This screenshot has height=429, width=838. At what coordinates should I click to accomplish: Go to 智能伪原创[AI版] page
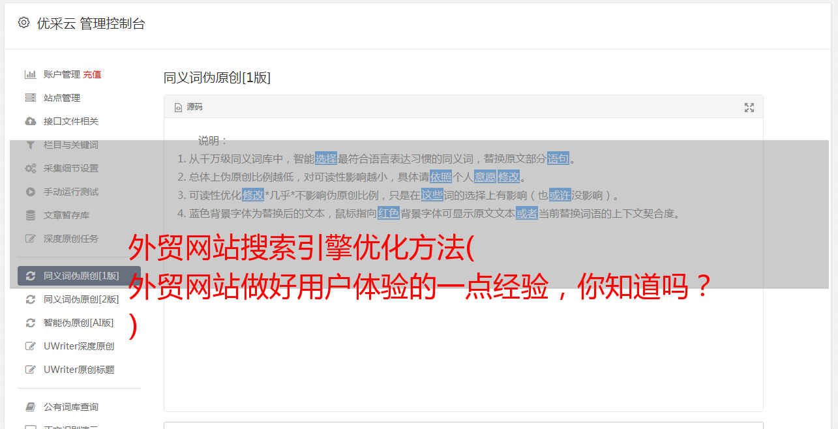[x=79, y=323]
